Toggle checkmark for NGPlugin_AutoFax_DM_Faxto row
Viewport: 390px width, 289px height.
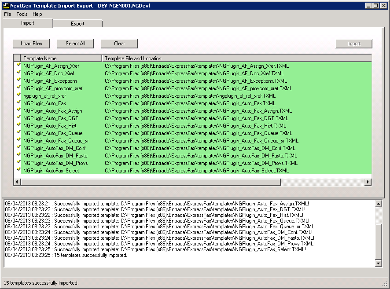[x=18, y=154]
